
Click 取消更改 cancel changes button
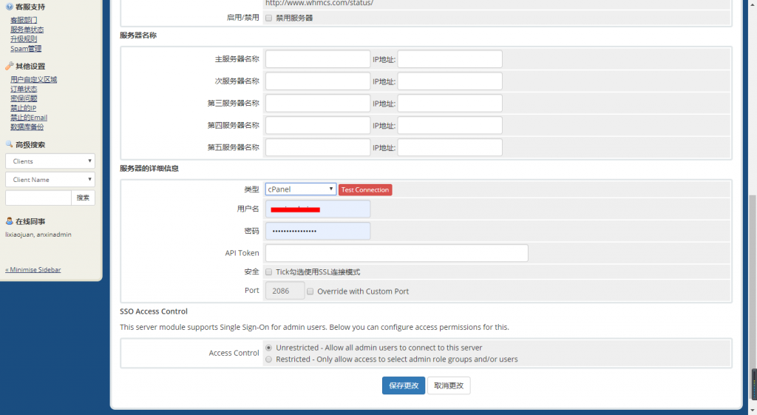449,385
